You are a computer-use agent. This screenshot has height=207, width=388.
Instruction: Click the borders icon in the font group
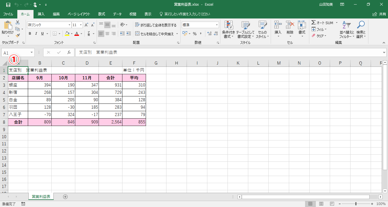(55, 34)
